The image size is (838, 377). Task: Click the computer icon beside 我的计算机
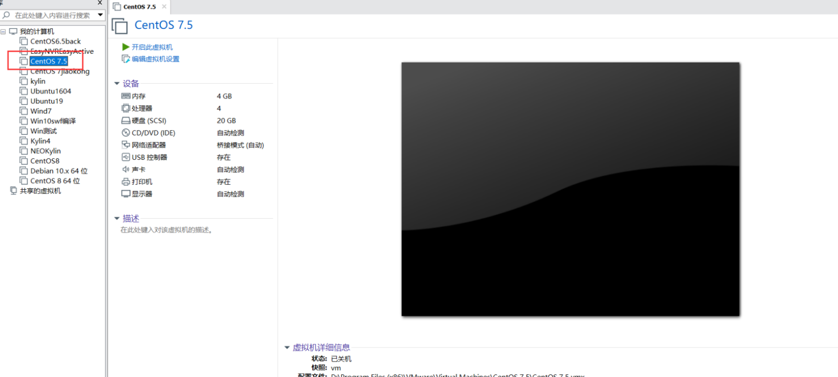click(x=13, y=32)
